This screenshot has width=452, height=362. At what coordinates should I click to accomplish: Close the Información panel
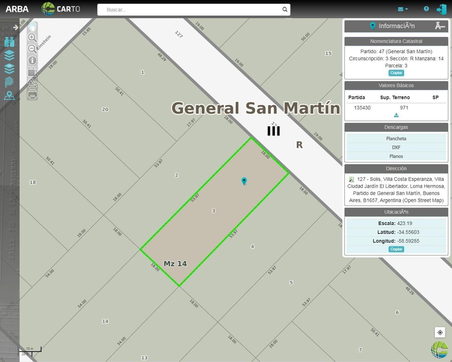pos(440,26)
